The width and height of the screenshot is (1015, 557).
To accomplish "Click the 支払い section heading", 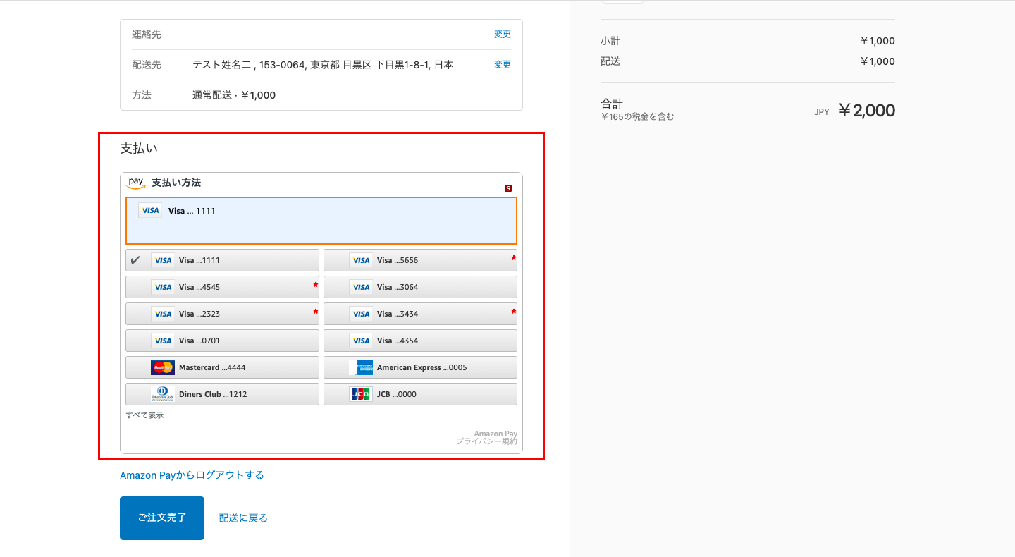I will pyautogui.click(x=139, y=149).
